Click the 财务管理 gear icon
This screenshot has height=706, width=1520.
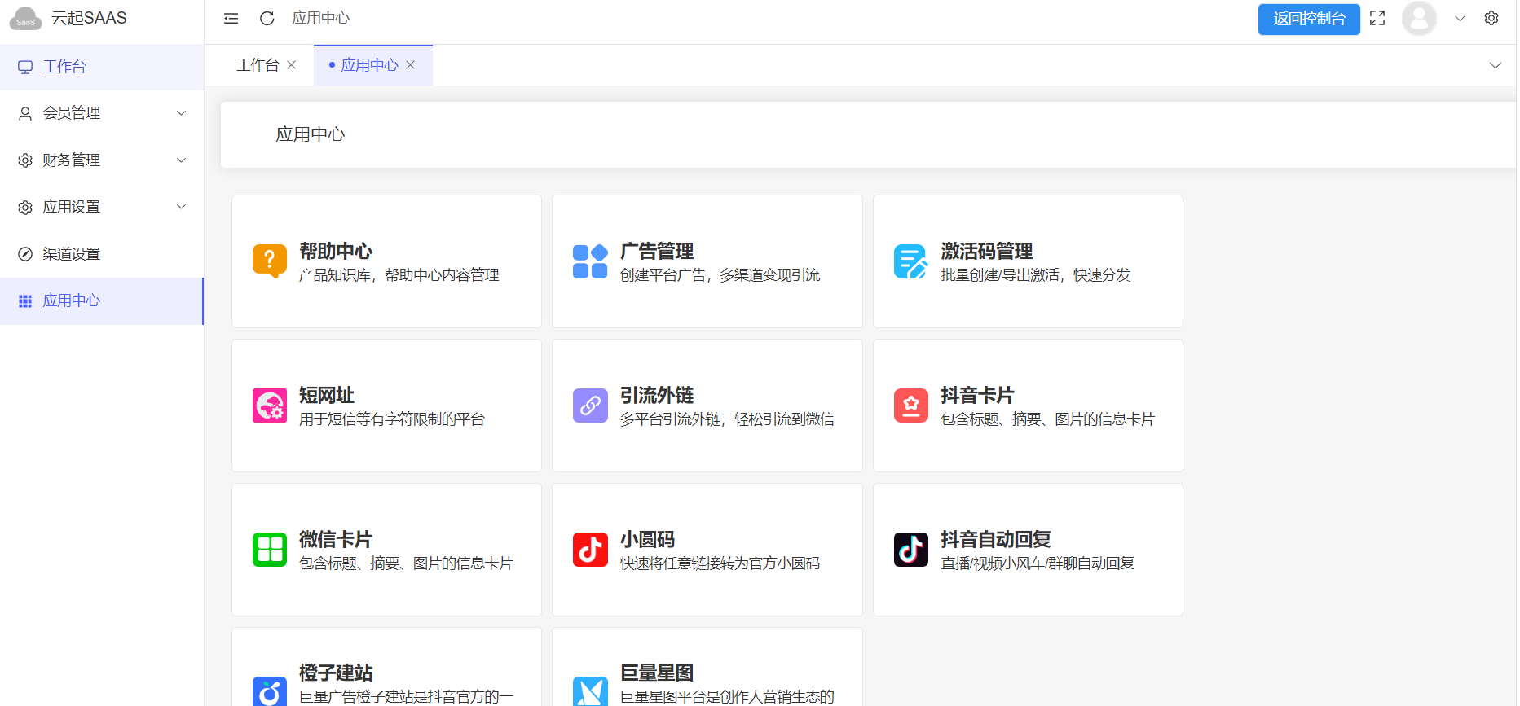tap(25, 160)
